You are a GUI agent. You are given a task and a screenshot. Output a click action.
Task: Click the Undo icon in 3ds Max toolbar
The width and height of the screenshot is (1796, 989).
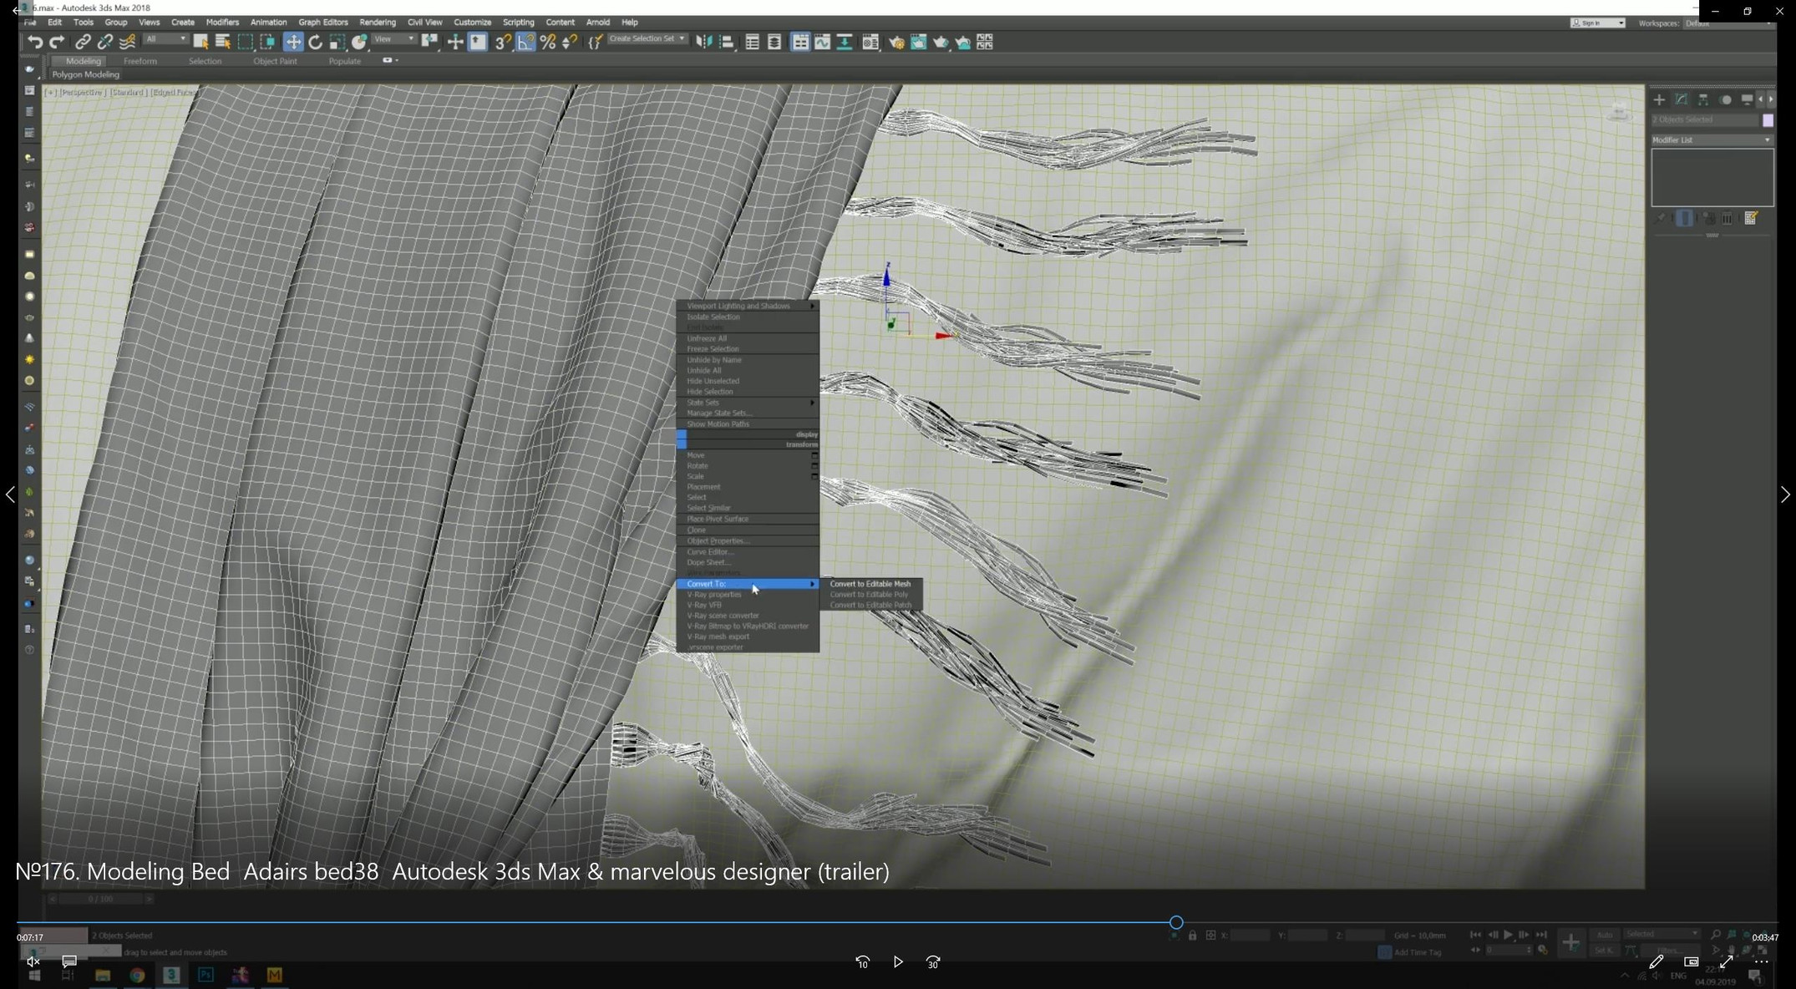click(34, 42)
